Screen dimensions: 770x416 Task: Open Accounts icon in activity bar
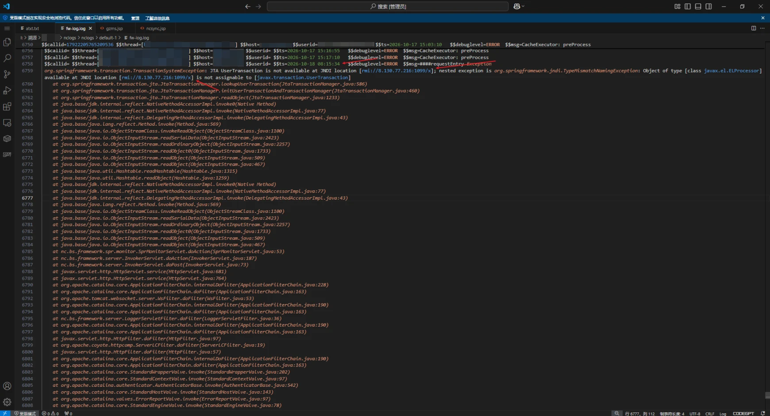pyautogui.click(x=7, y=386)
